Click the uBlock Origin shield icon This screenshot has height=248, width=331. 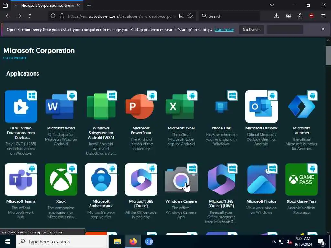311,16
